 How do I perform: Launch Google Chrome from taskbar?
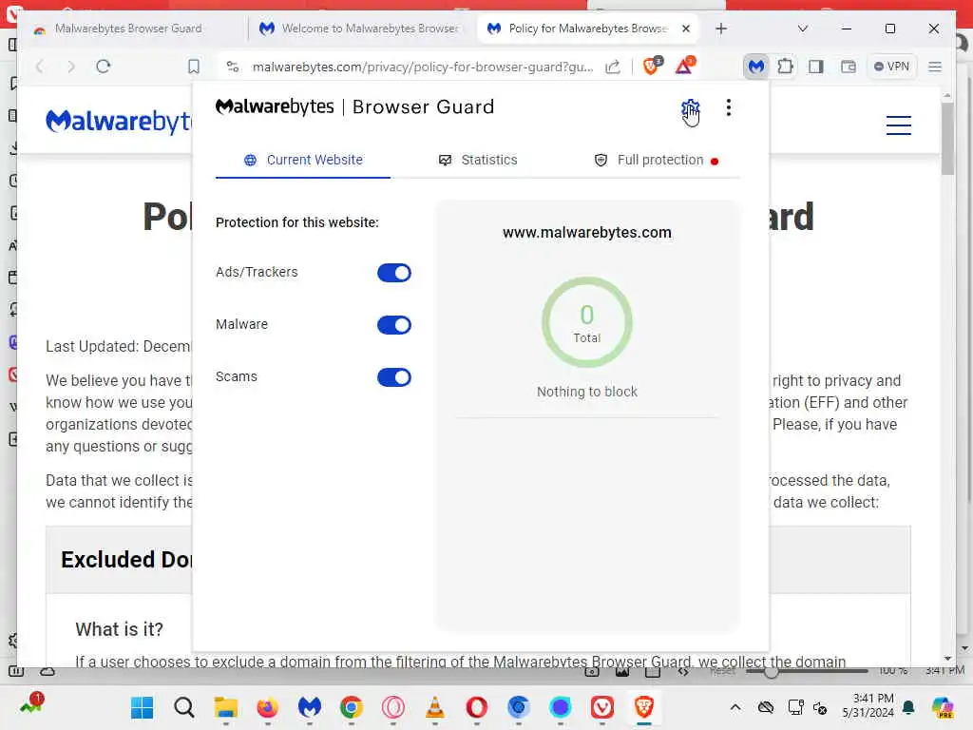point(352,707)
